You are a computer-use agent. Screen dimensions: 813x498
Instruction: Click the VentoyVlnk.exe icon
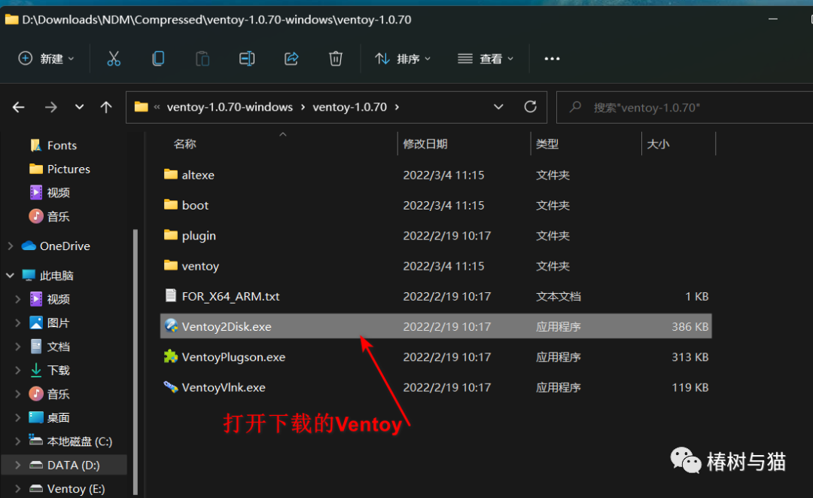click(171, 387)
